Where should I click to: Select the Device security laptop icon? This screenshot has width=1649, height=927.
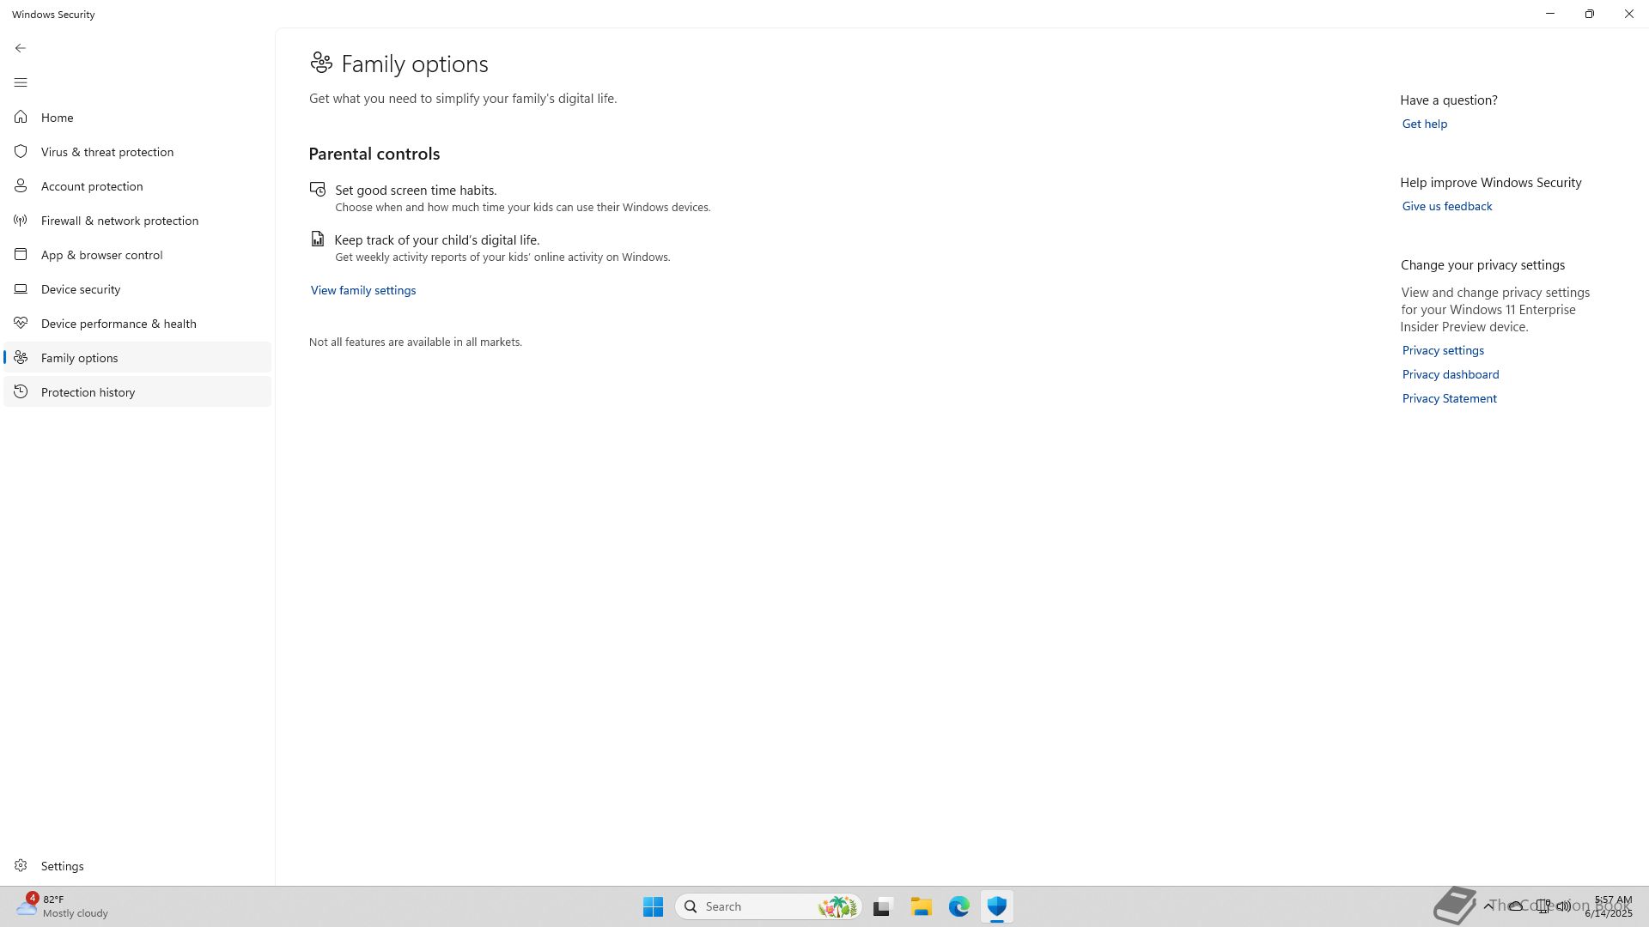coord(21,289)
